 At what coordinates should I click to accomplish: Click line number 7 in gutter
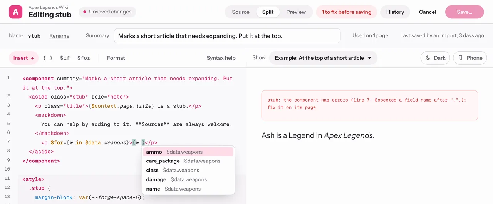pyautogui.click(x=8, y=142)
